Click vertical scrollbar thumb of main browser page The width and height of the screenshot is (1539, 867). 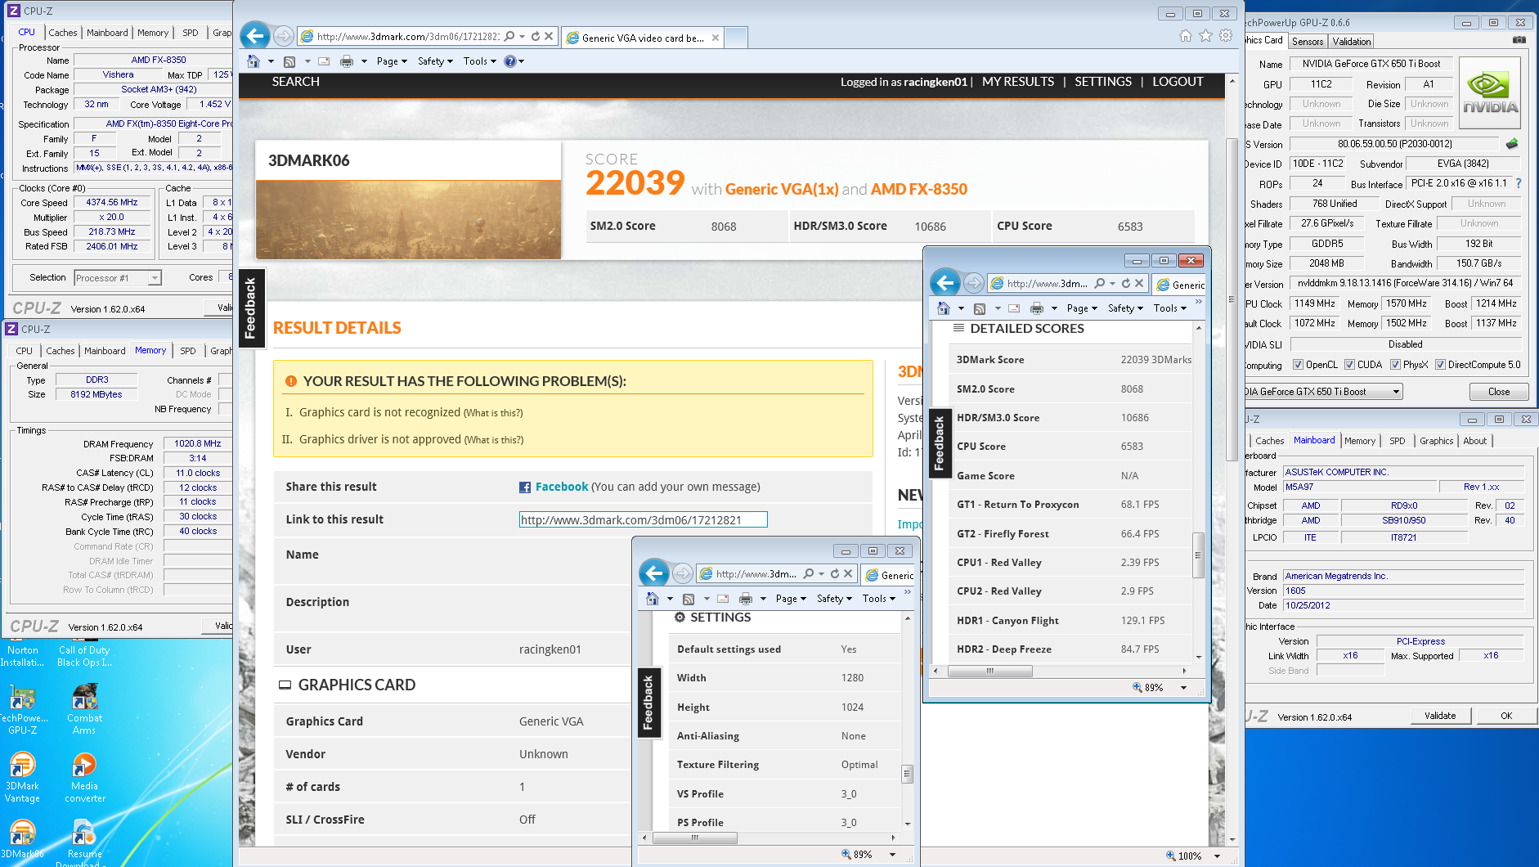pyautogui.click(x=1232, y=299)
